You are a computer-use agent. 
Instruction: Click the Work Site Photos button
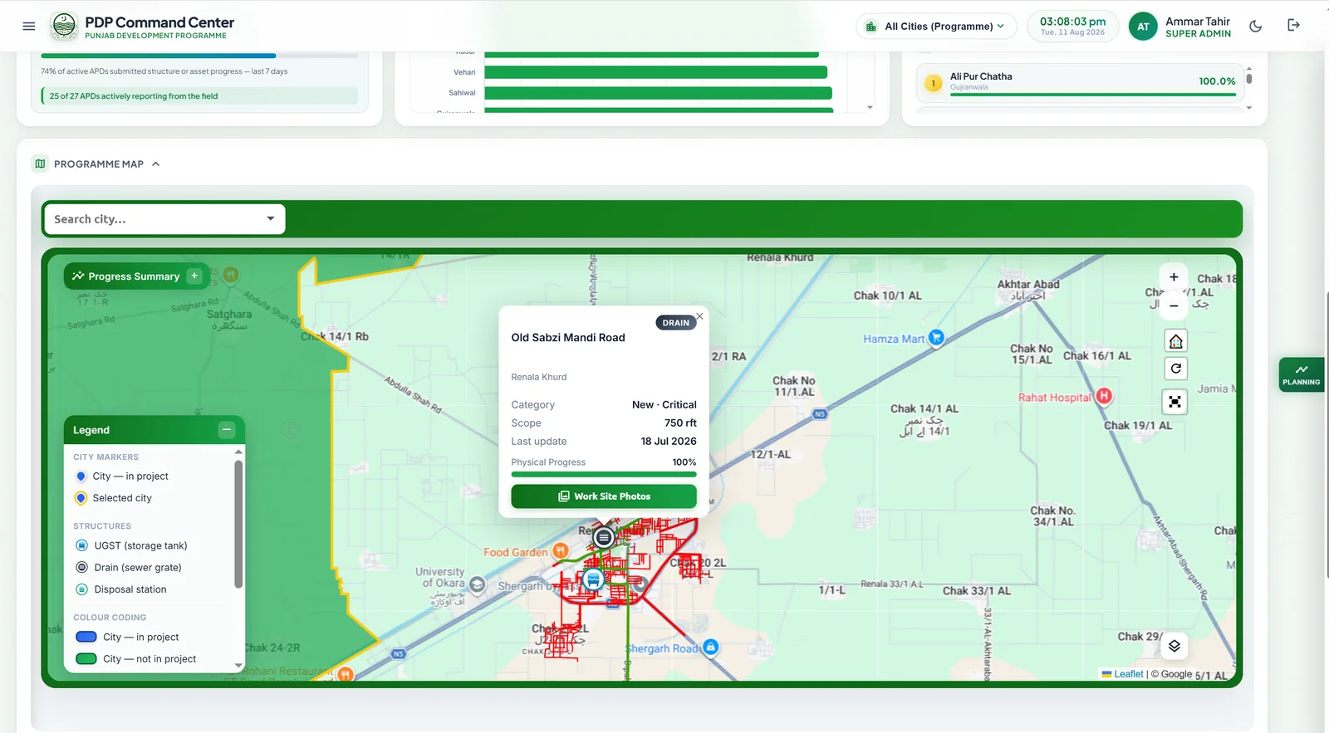[x=604, y=496]
